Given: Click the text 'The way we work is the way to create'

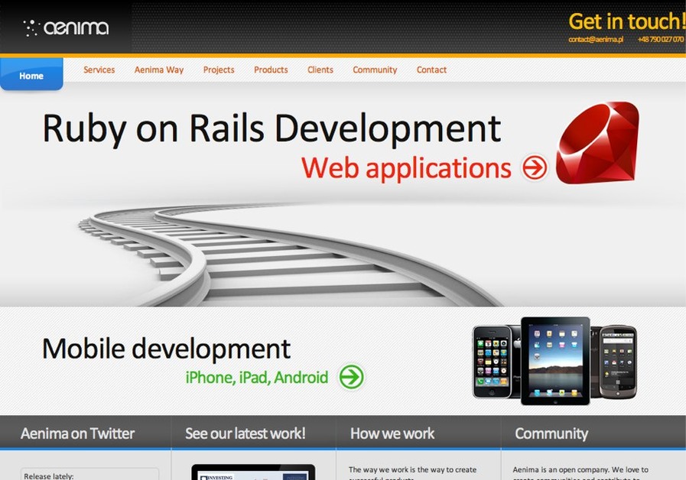Looking at the screenshot, I should [x=412, y=470].
